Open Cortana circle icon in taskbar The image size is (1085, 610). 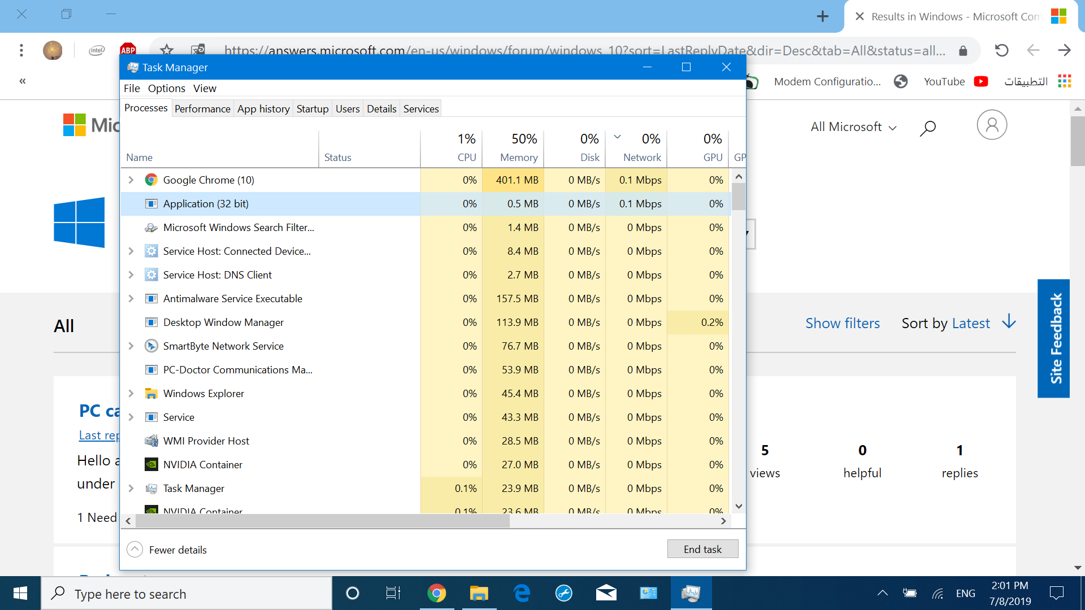point(352,593)
